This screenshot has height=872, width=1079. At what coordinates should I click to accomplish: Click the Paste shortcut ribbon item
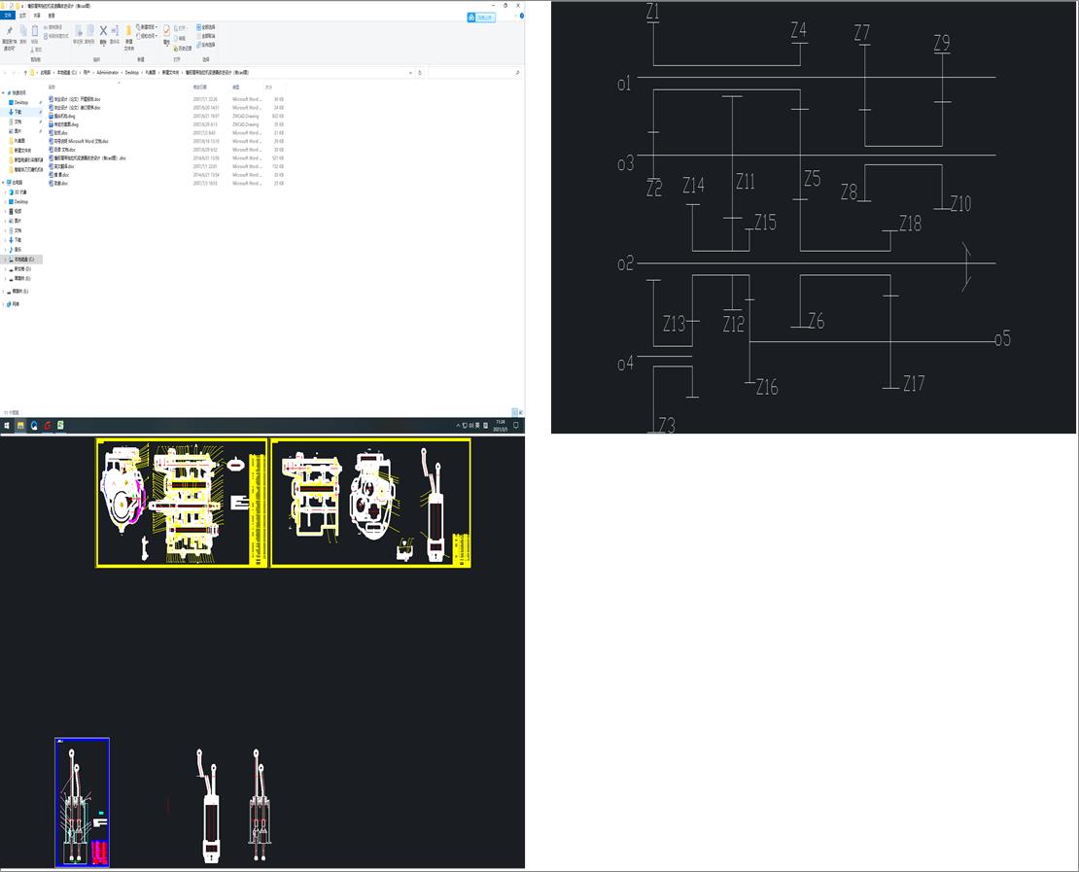pyautogui.click(x=55, y=36)
